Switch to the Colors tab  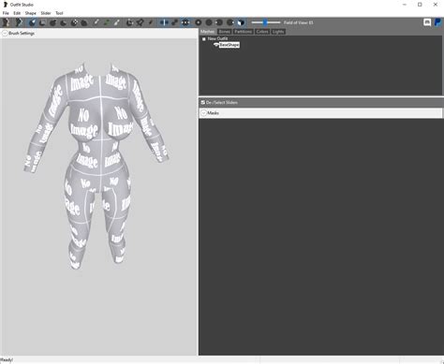point(262,32)
